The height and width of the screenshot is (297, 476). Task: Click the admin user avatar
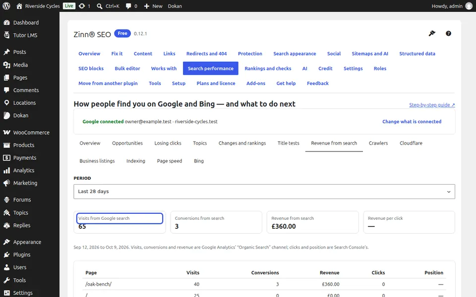[469, 6]
